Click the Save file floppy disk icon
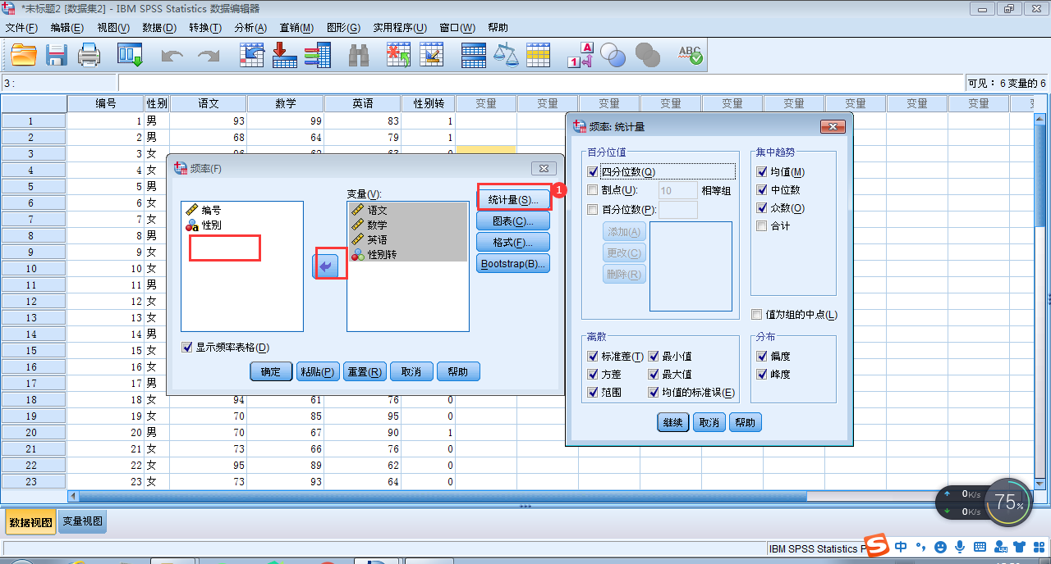This screenshot has width=1051, height=564. click(56, 56)
